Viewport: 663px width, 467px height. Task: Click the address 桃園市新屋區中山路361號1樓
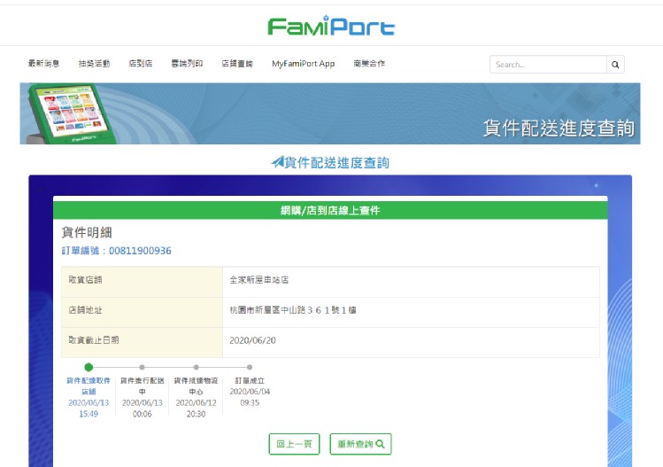[293, 310]
